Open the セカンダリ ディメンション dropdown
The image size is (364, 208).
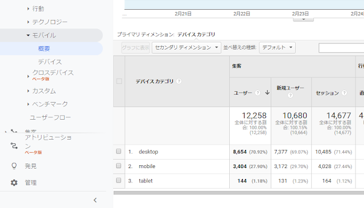point(187,47)
